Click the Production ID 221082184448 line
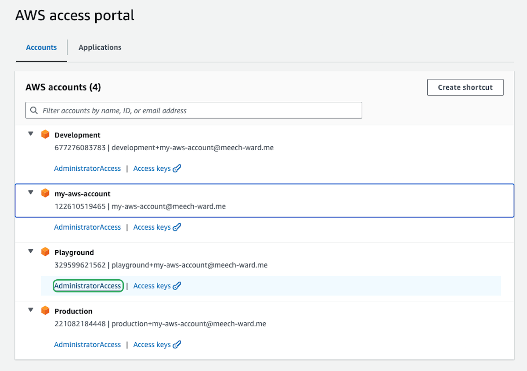Viewport: 527px width, 371px height. (x=160, y=324)
